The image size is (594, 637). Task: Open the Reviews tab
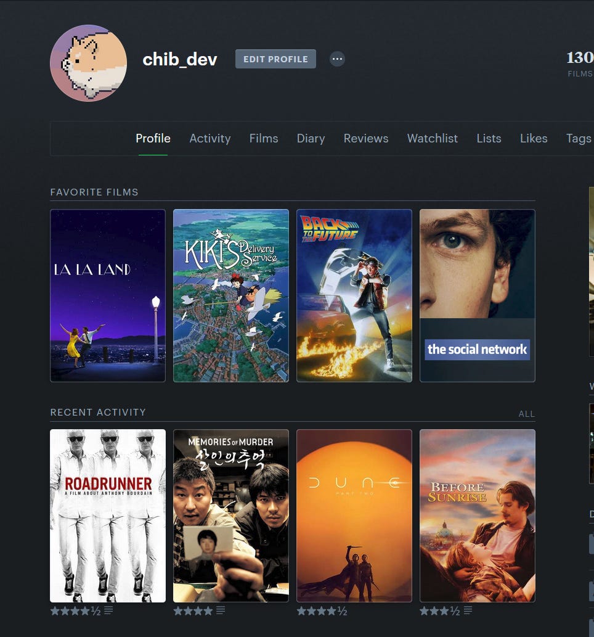pos(366,139)
